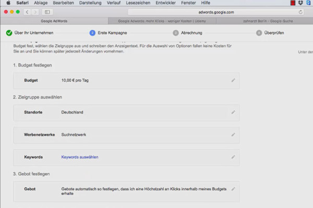Screen dimensions: 313x208
Task: Open the Verlauf menu
Action: (x=114, y=3)
